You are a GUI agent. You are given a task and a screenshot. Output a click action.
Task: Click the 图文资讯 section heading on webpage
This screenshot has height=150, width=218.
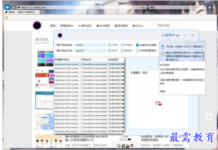click(x=42, y=39)
